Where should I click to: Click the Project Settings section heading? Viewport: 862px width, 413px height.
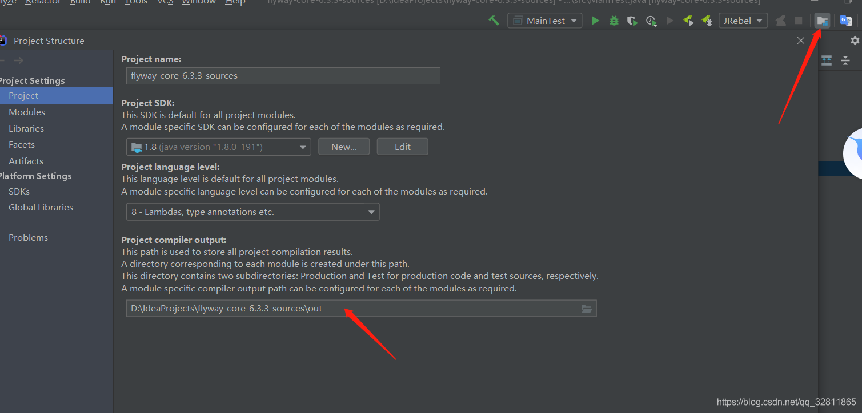point(32,81)
